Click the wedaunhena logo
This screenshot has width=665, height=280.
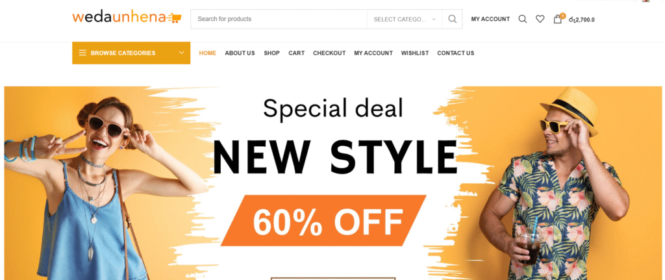[127, 18]
